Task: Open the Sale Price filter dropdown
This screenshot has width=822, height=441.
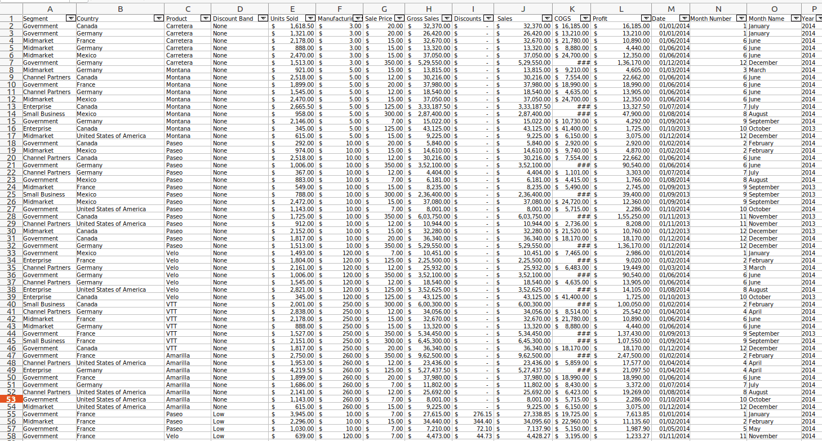Action: pos(399,19)
